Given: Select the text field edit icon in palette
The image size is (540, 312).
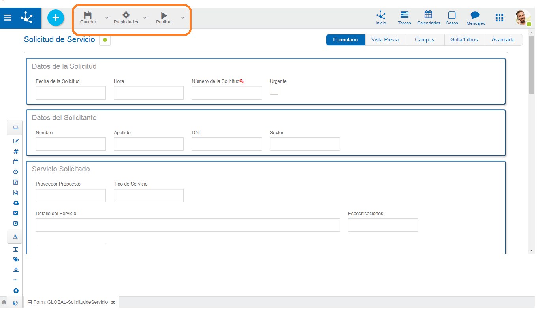Looking at the screenshot, I should pos(16,141).
